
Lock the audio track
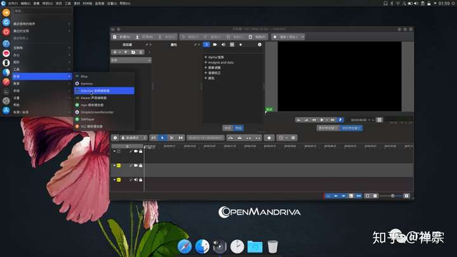pyautogui.click(x=141, y=180)
